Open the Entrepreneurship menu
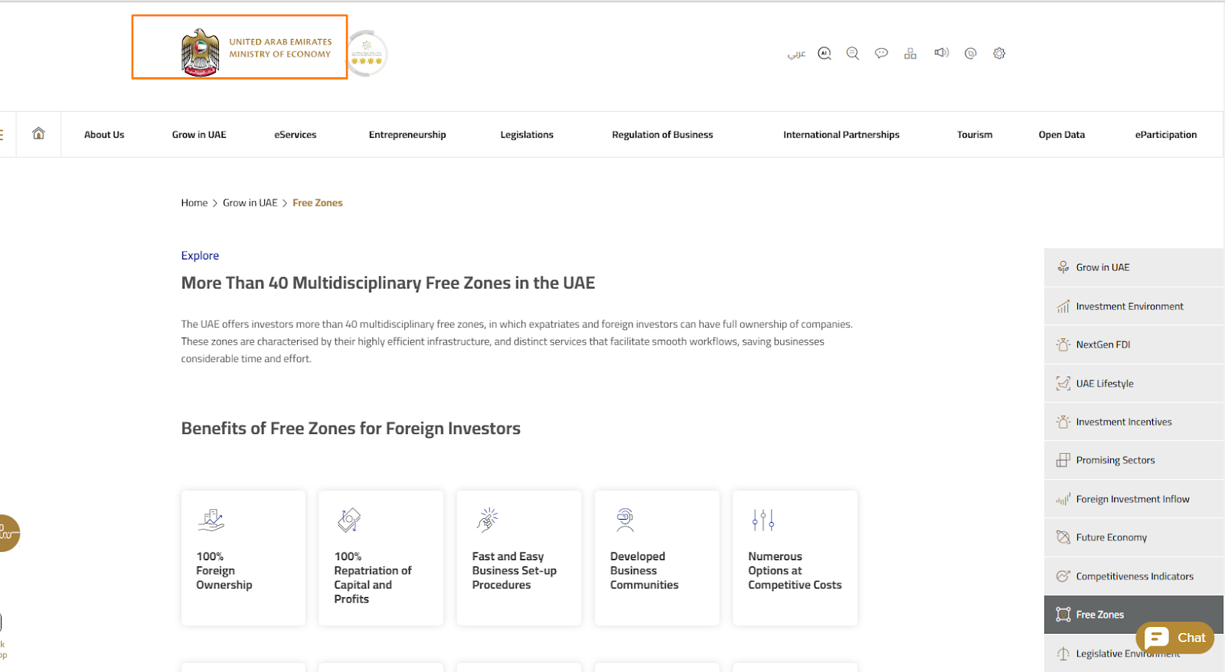 pos(407,135)
